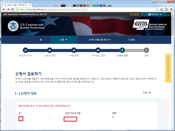Expand the ESTA 진행상황 확인 dropdown
Image resolution: width=175 pixels, height=131 pixels.
[x=100, y=40]
